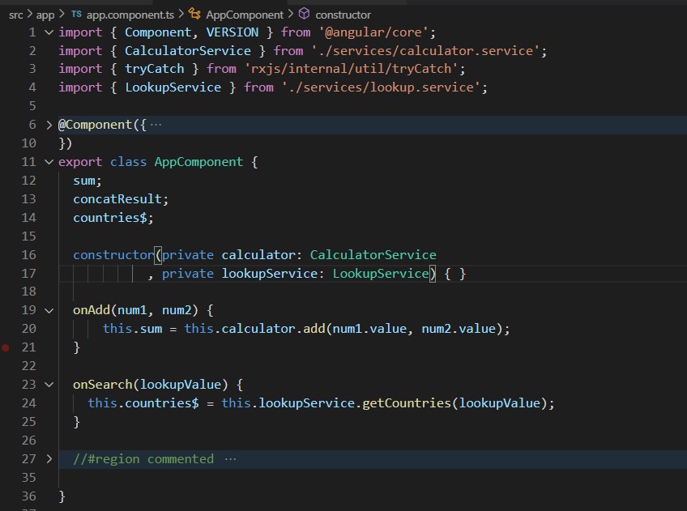The image size is (687, 511).
Task: Expand the folded @Component decorator arrow
Action: click(49, 125)
